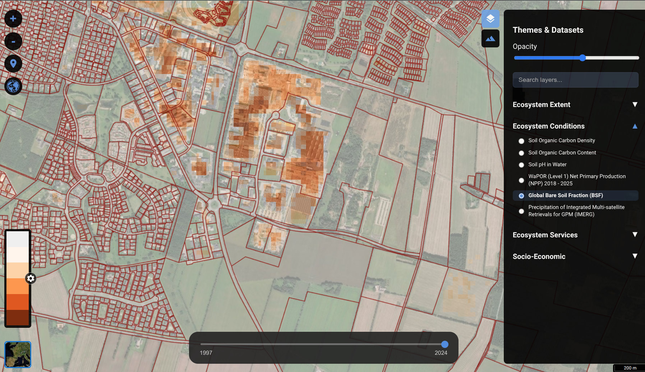This screenshot has width=645, height=372.
Task: Click the terrain basemap icon
Action: coord(490,38)
